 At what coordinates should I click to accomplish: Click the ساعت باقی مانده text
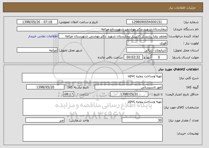(110, 57)
